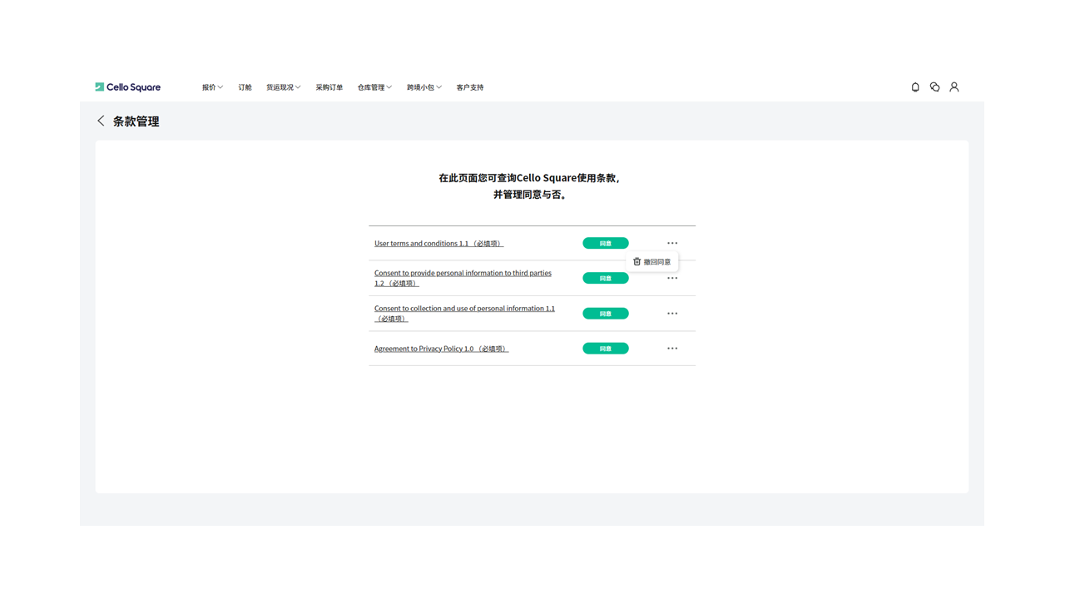Expand the 跨境小包 dropdown menu
This screenshot has height=599, width=1065.
coord(424,87)
